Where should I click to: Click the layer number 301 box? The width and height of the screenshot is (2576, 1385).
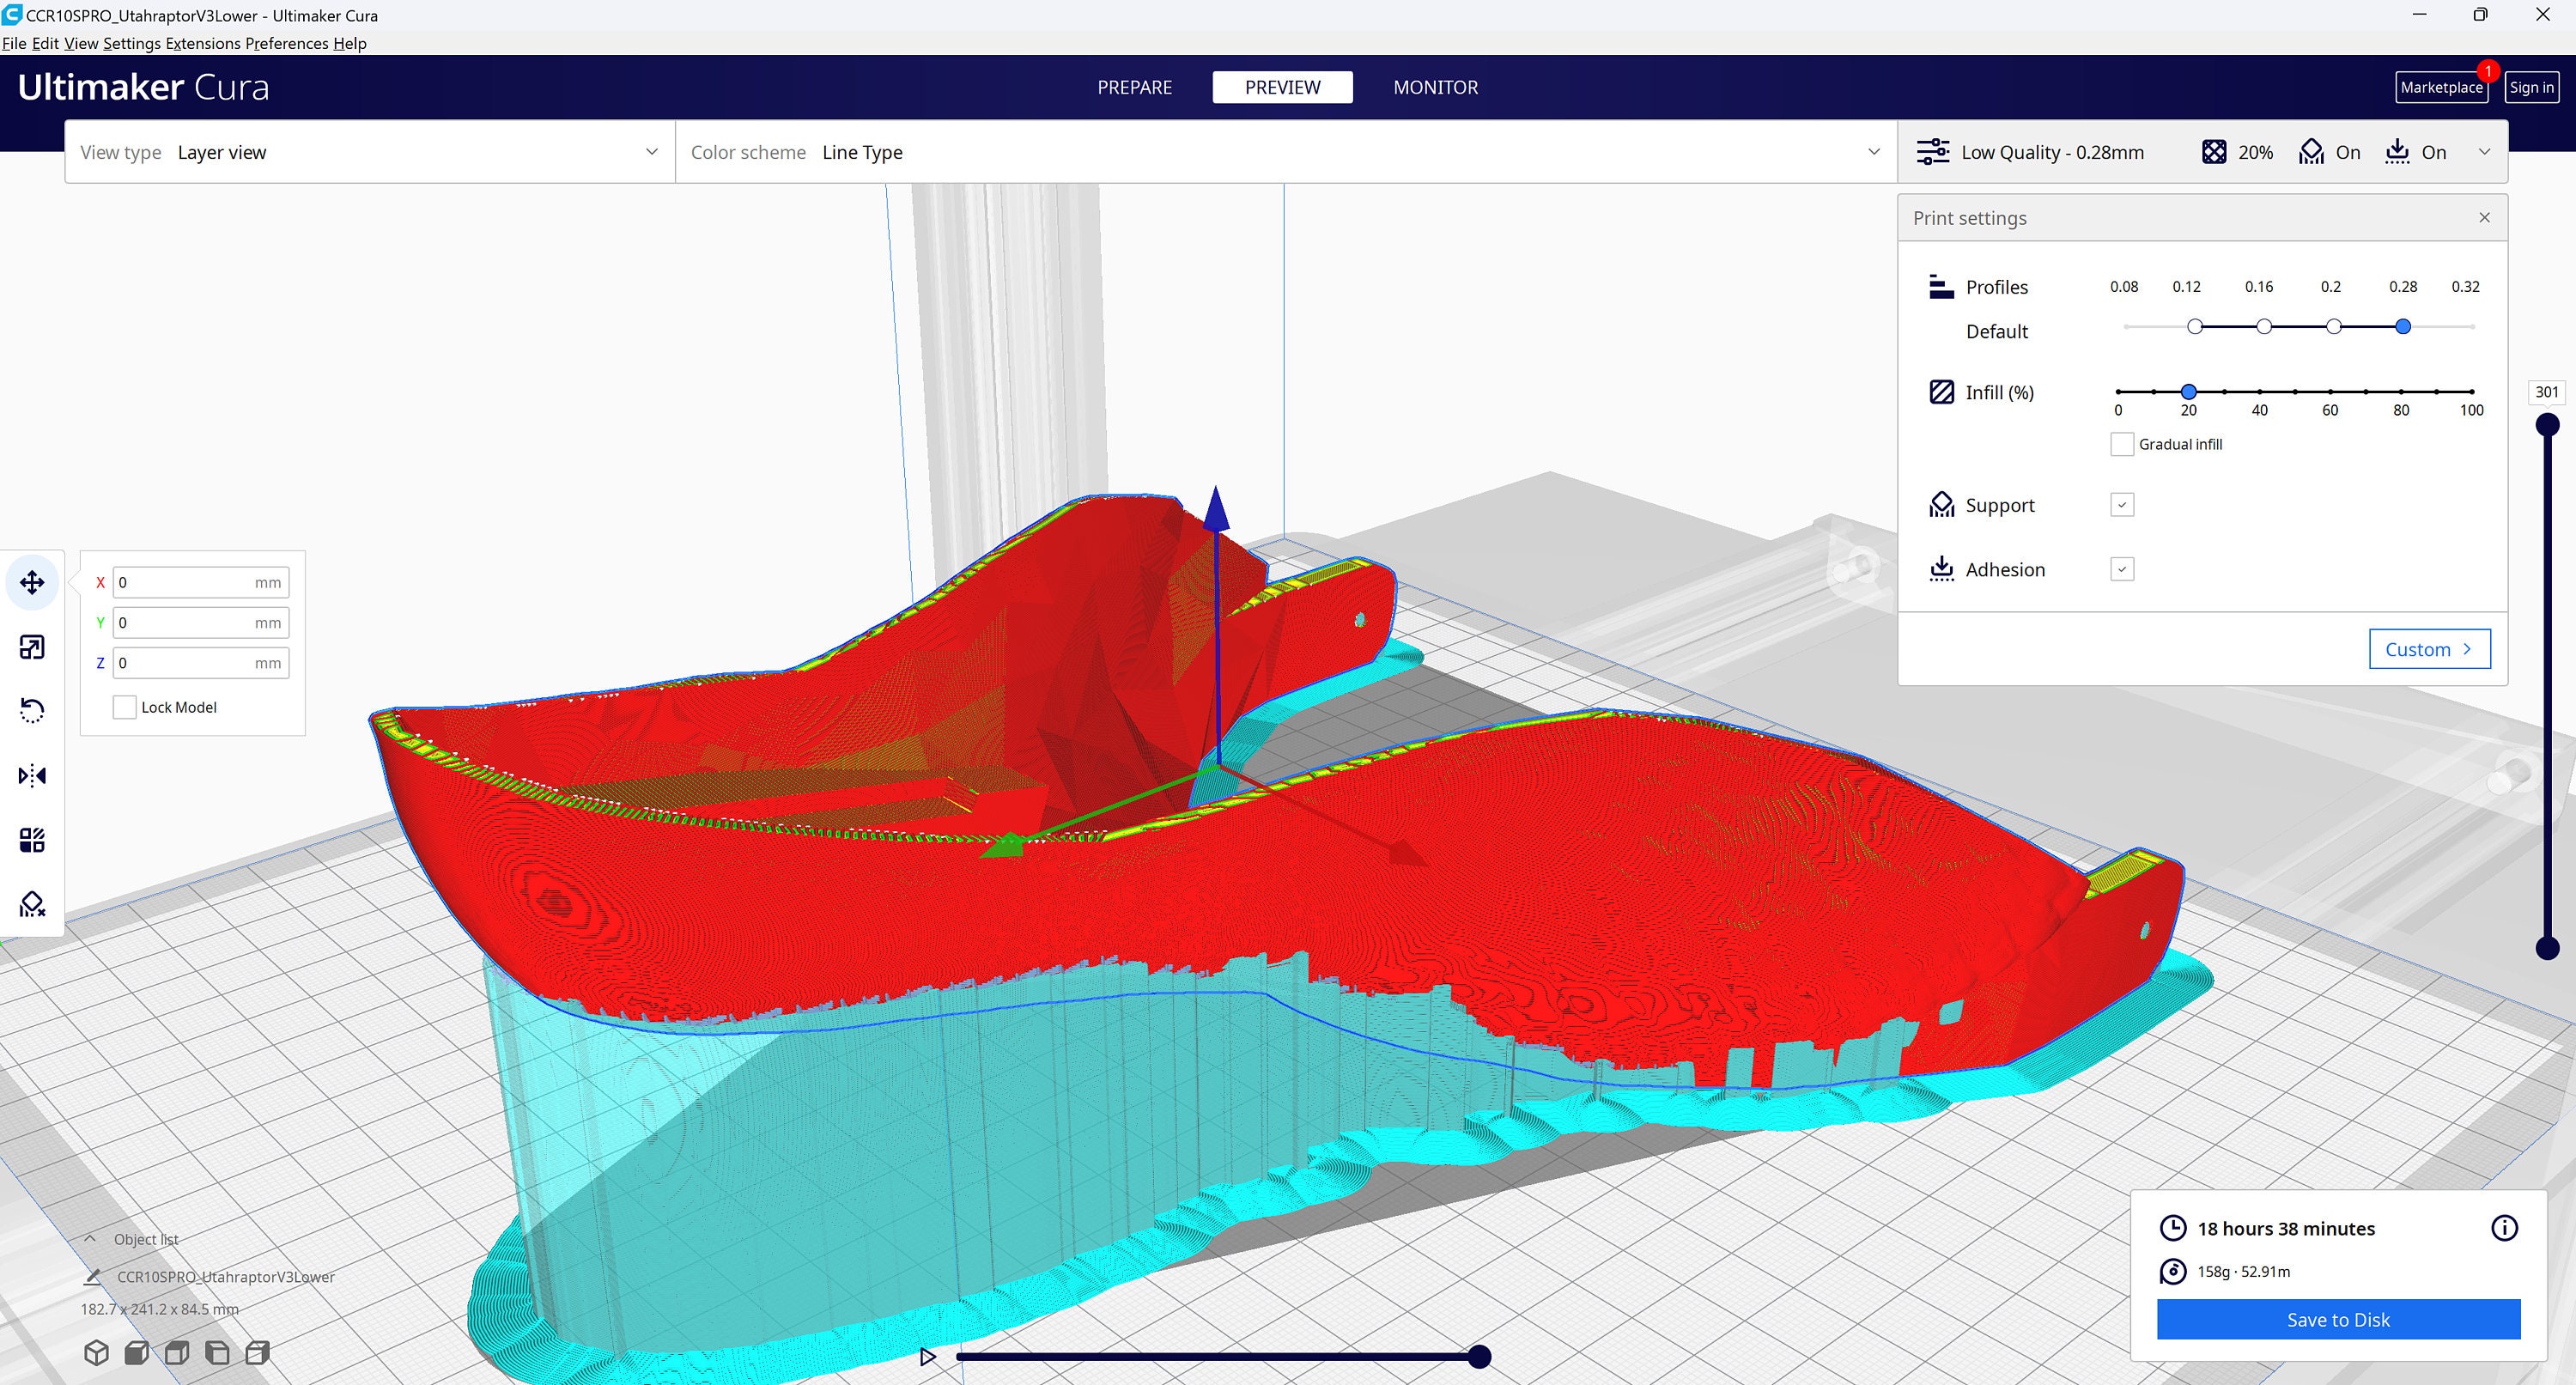2546,392
